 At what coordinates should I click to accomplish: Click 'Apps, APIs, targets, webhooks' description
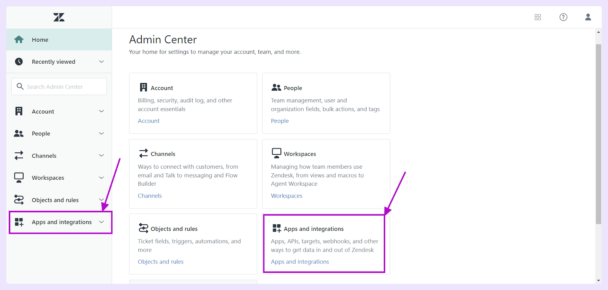[325, 246]
